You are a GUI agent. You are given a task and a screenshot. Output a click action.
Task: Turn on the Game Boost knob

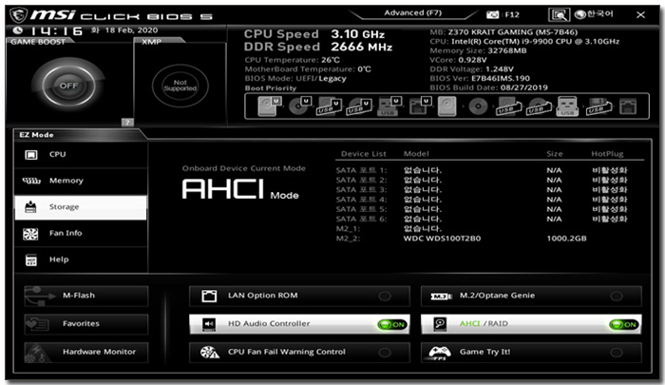click(68, 86)
